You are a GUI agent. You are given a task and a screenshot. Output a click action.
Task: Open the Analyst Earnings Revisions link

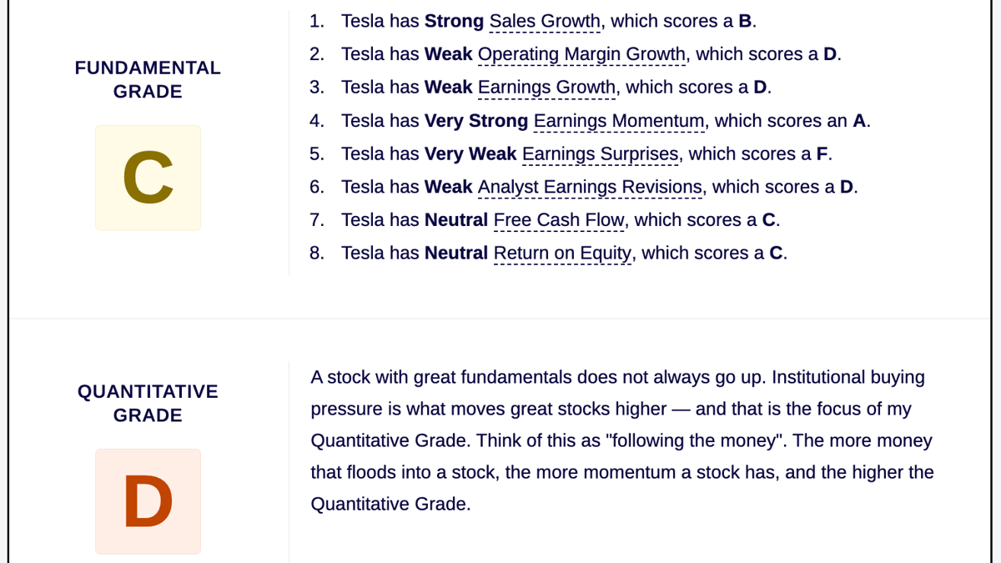[x=590, y=187]
